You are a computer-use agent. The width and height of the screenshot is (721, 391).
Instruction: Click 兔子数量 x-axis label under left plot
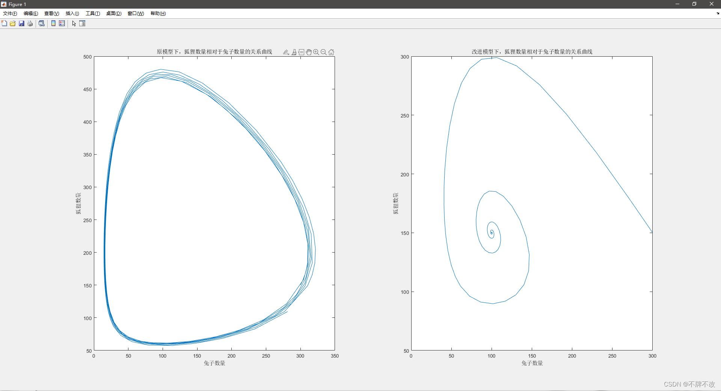pos(214,363)
